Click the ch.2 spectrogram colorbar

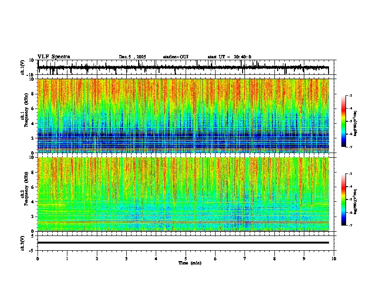pyautogui.click(x=343, y=199)
